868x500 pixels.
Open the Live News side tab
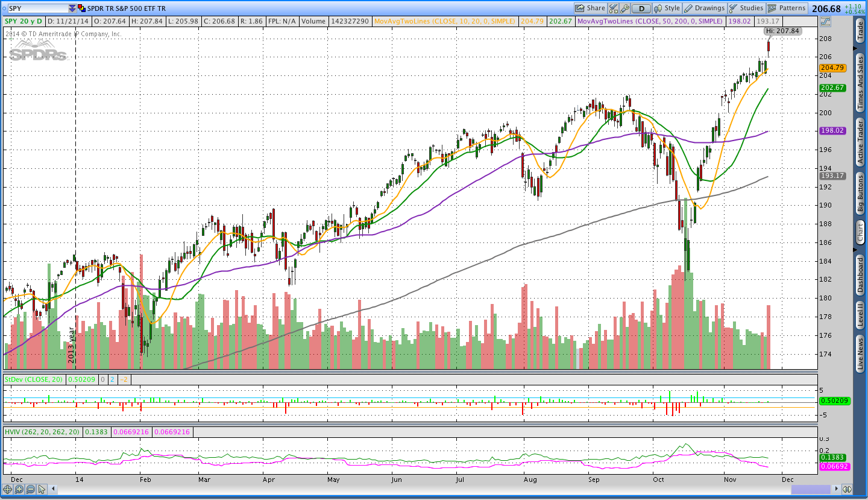point(860,353)
